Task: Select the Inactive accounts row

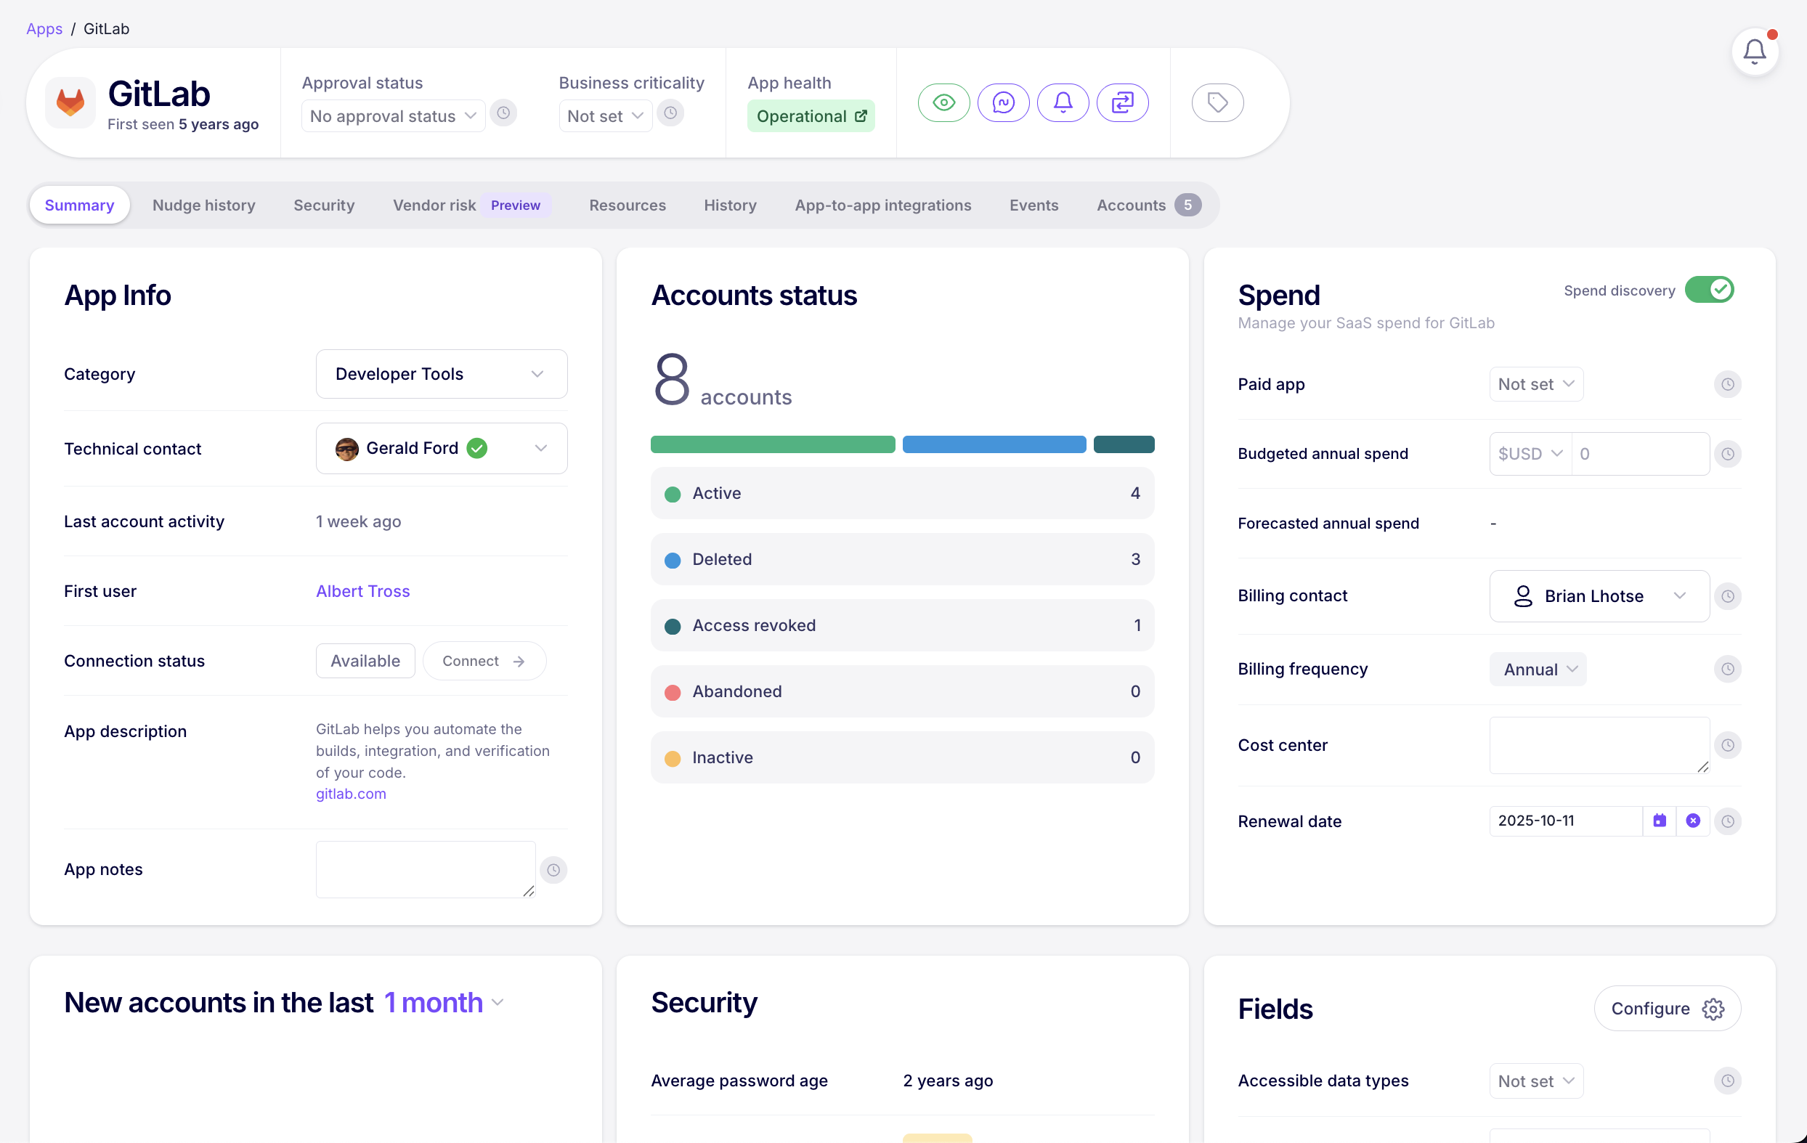Action: [x=902, y=757]
